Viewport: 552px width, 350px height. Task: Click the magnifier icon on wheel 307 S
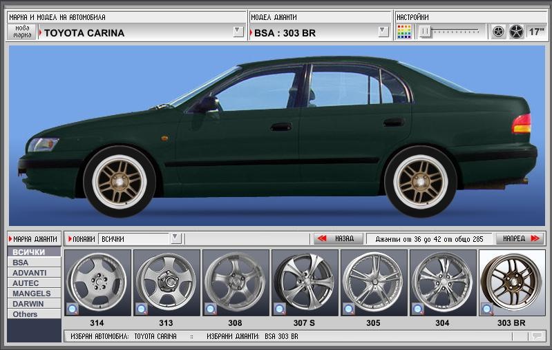click(x=280, y=309)
